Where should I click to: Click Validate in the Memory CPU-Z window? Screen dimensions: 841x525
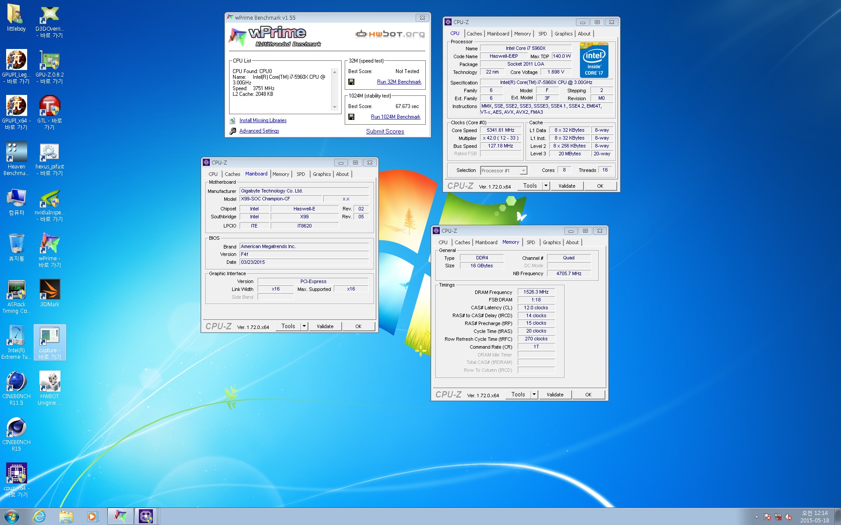pos(555,395)
